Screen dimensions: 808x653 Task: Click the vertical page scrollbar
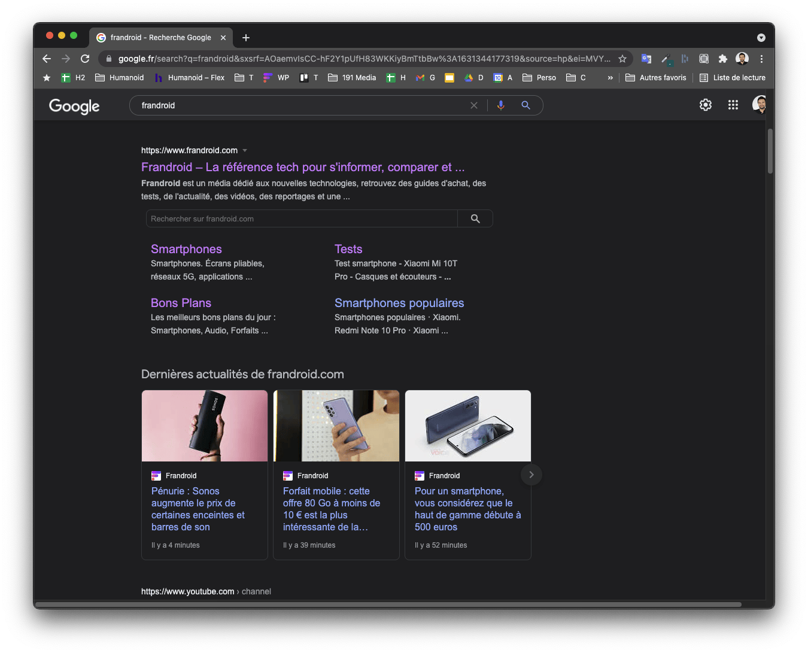tap(770, 151)
